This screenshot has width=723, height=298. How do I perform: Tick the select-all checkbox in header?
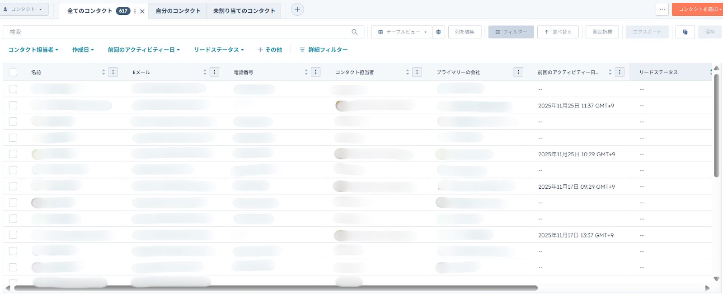tap(13, 72)
